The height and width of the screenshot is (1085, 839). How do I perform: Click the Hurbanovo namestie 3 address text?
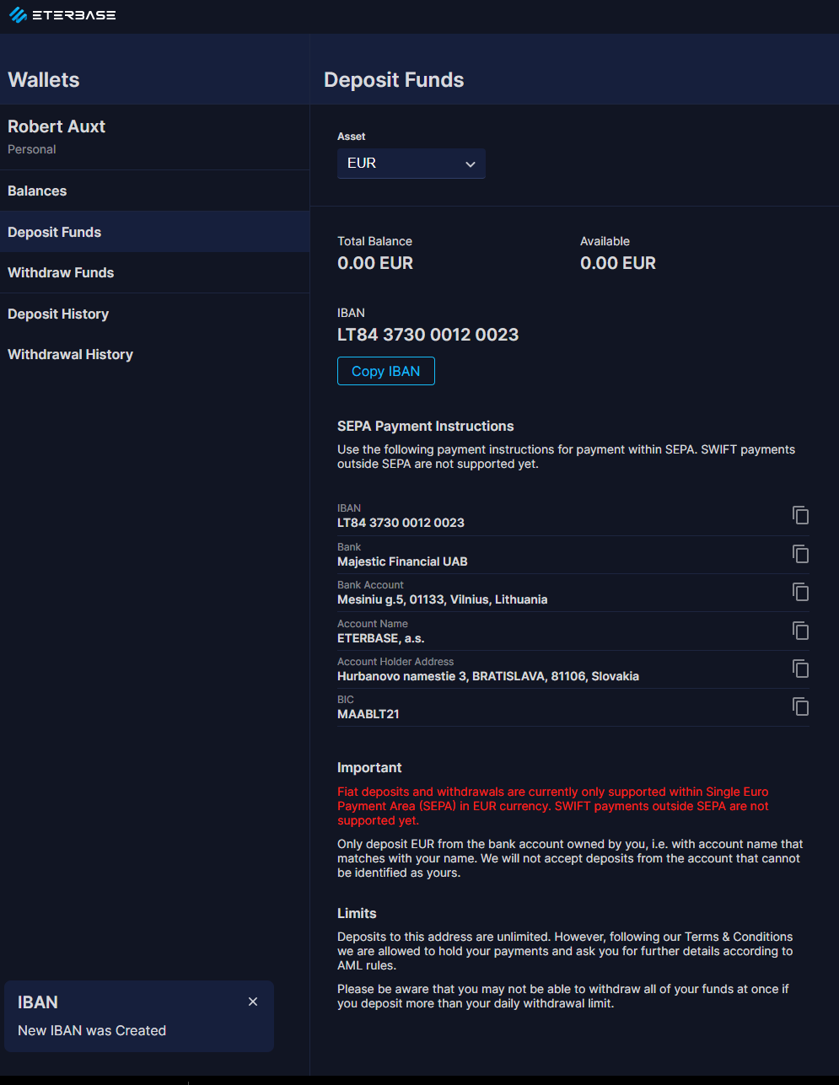[x=488, y=676]
